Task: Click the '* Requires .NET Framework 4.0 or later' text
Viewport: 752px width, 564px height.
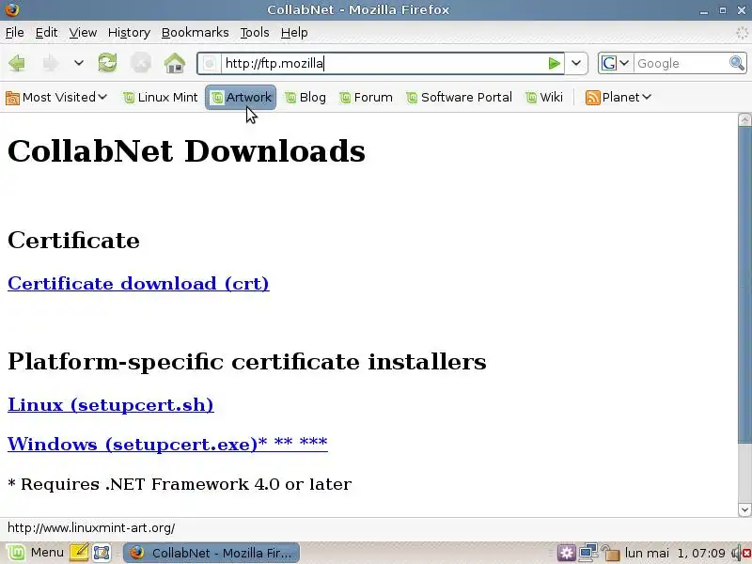Action: tap(180, 484)
